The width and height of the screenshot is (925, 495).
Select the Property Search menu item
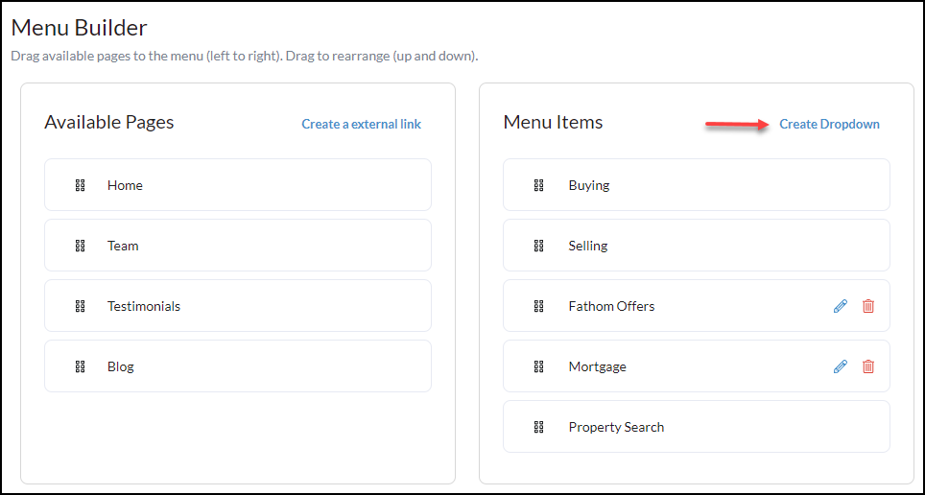pos(616,427)
